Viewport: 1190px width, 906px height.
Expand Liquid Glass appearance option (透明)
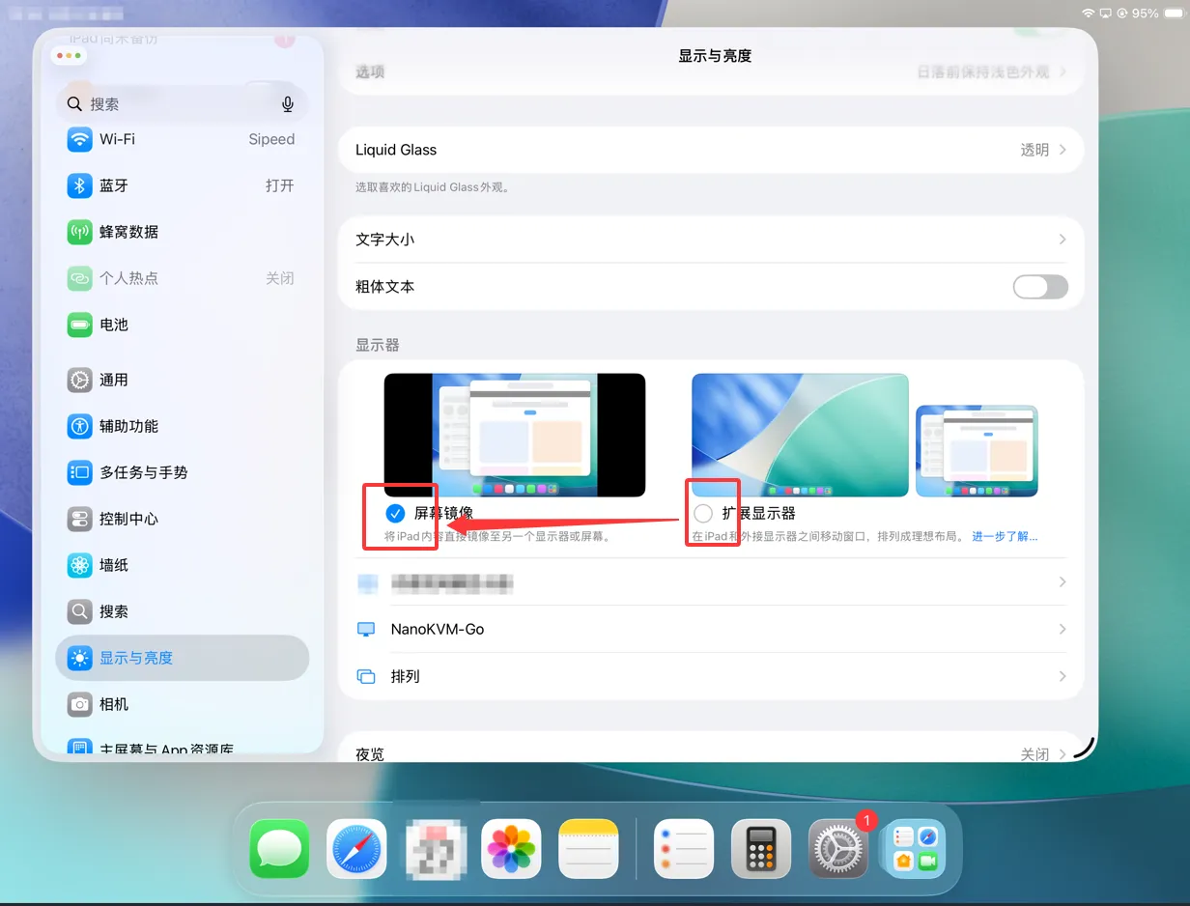1044,150
